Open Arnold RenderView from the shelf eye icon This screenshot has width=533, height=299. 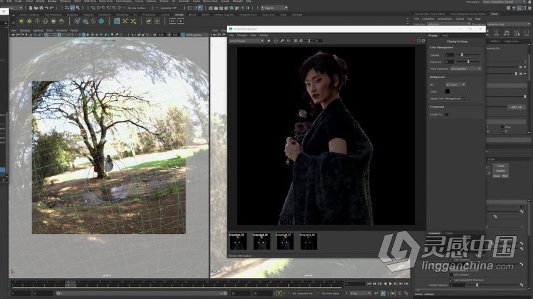(172, 21)
